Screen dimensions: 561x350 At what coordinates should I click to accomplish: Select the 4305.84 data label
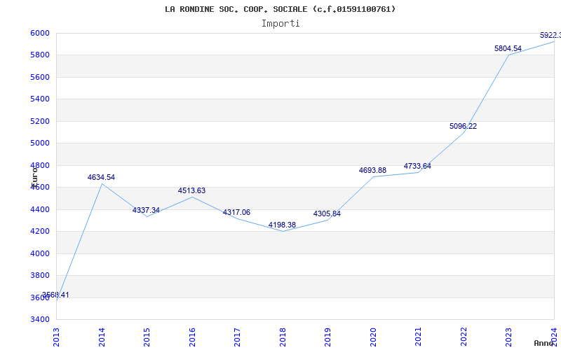327,214
